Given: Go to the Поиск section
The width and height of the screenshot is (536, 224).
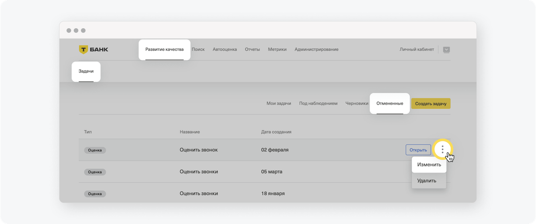Looking at the screenshot, I should (x=198, y=49).
